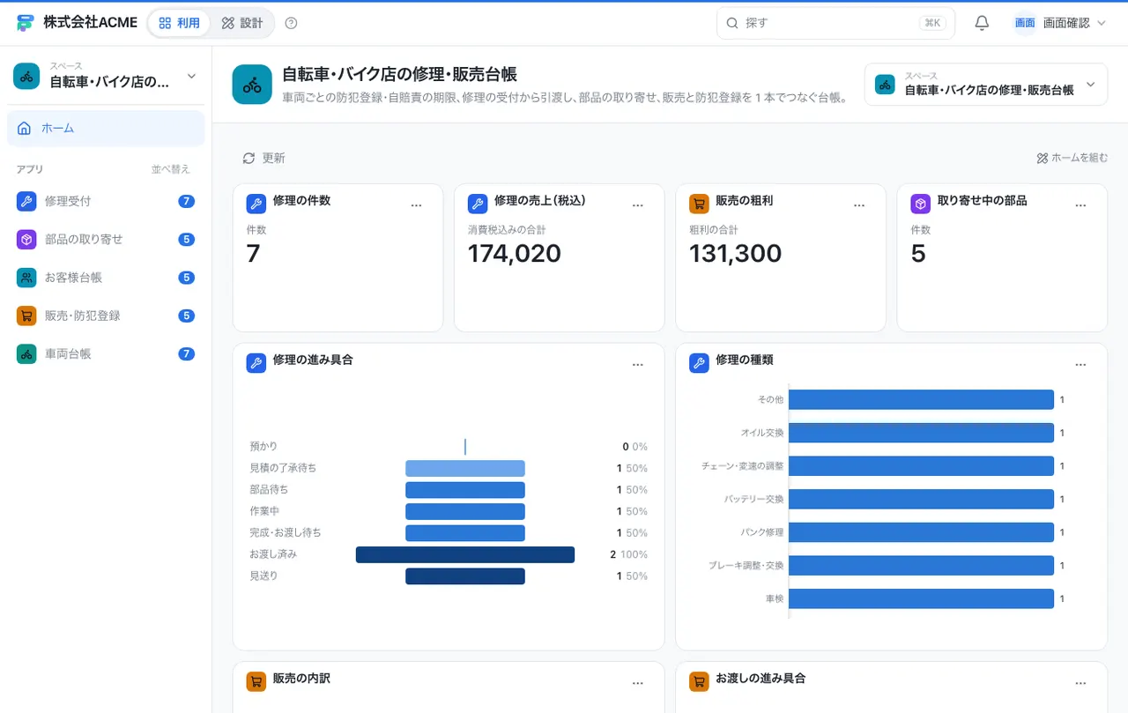Click the 174,020 sales total value
Image resolution: width=1128 pixels, height=713 pixels.
click(514, 254)
